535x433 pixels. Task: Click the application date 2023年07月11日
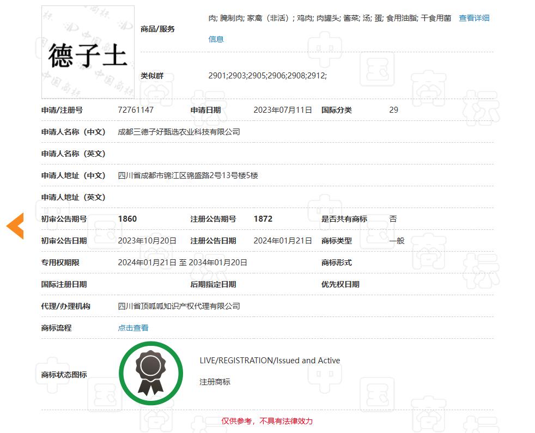(x=282, y=110)
